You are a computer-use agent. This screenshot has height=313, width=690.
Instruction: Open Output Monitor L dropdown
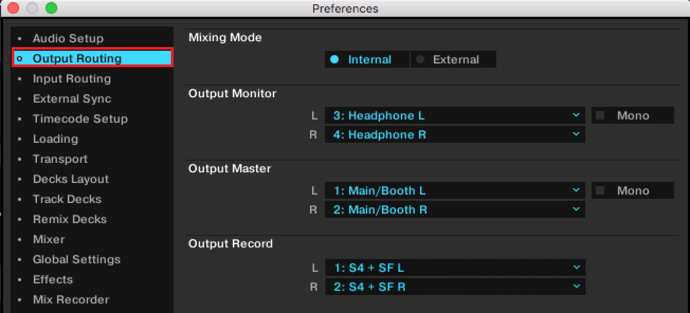point(455,116)
